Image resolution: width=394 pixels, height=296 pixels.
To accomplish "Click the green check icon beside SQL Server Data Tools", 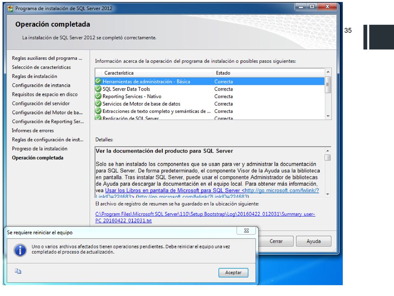I will pyautogui.click(x=98, y=89).
